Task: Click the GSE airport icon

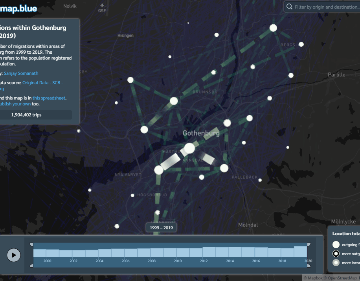Action: (102, 5)
